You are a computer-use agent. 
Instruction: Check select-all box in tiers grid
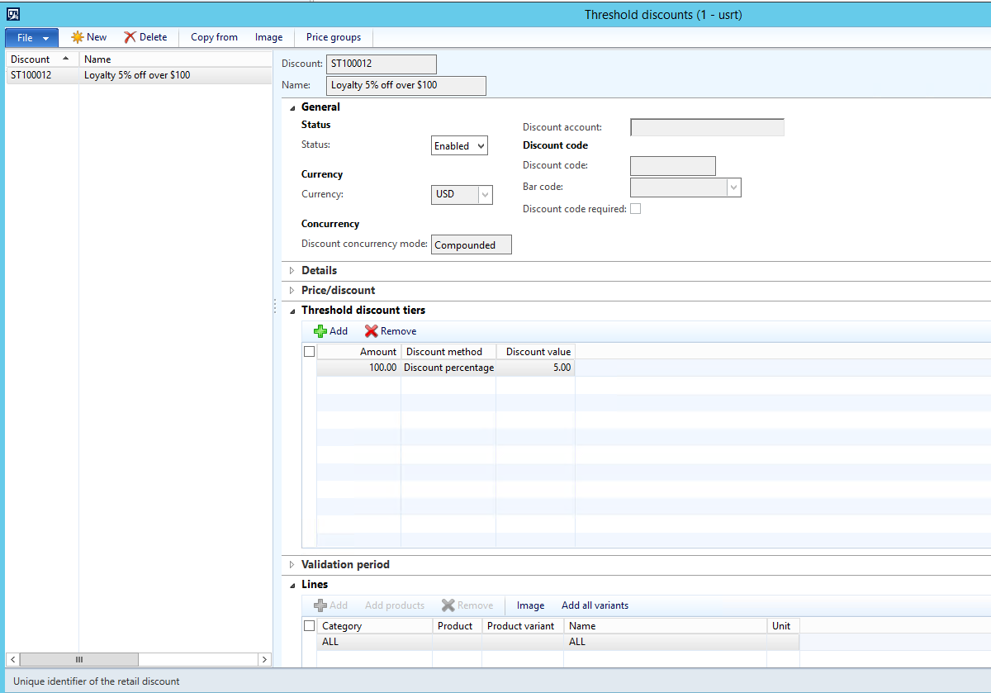(310, 352)
